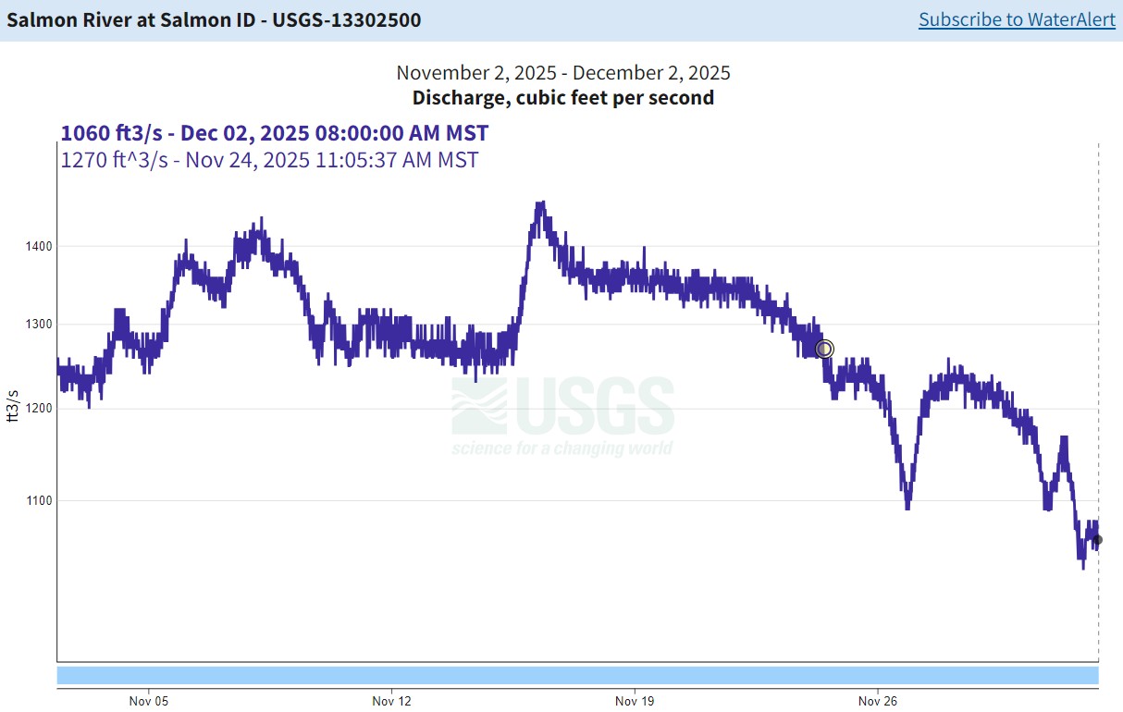Click the rotated ft3/s axis unit label

[x=14, y=405]
